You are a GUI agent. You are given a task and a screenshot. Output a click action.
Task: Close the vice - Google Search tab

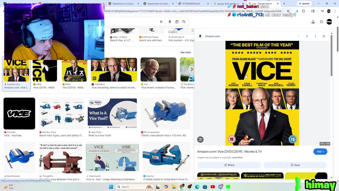click(278, 4)
